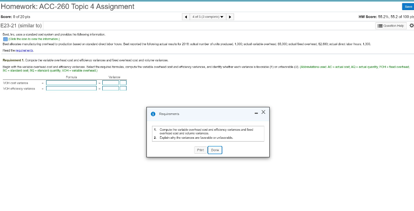Screen dimensions: 414x211
Task: Close the Requirements dialog with X
Action: point(263,112)
